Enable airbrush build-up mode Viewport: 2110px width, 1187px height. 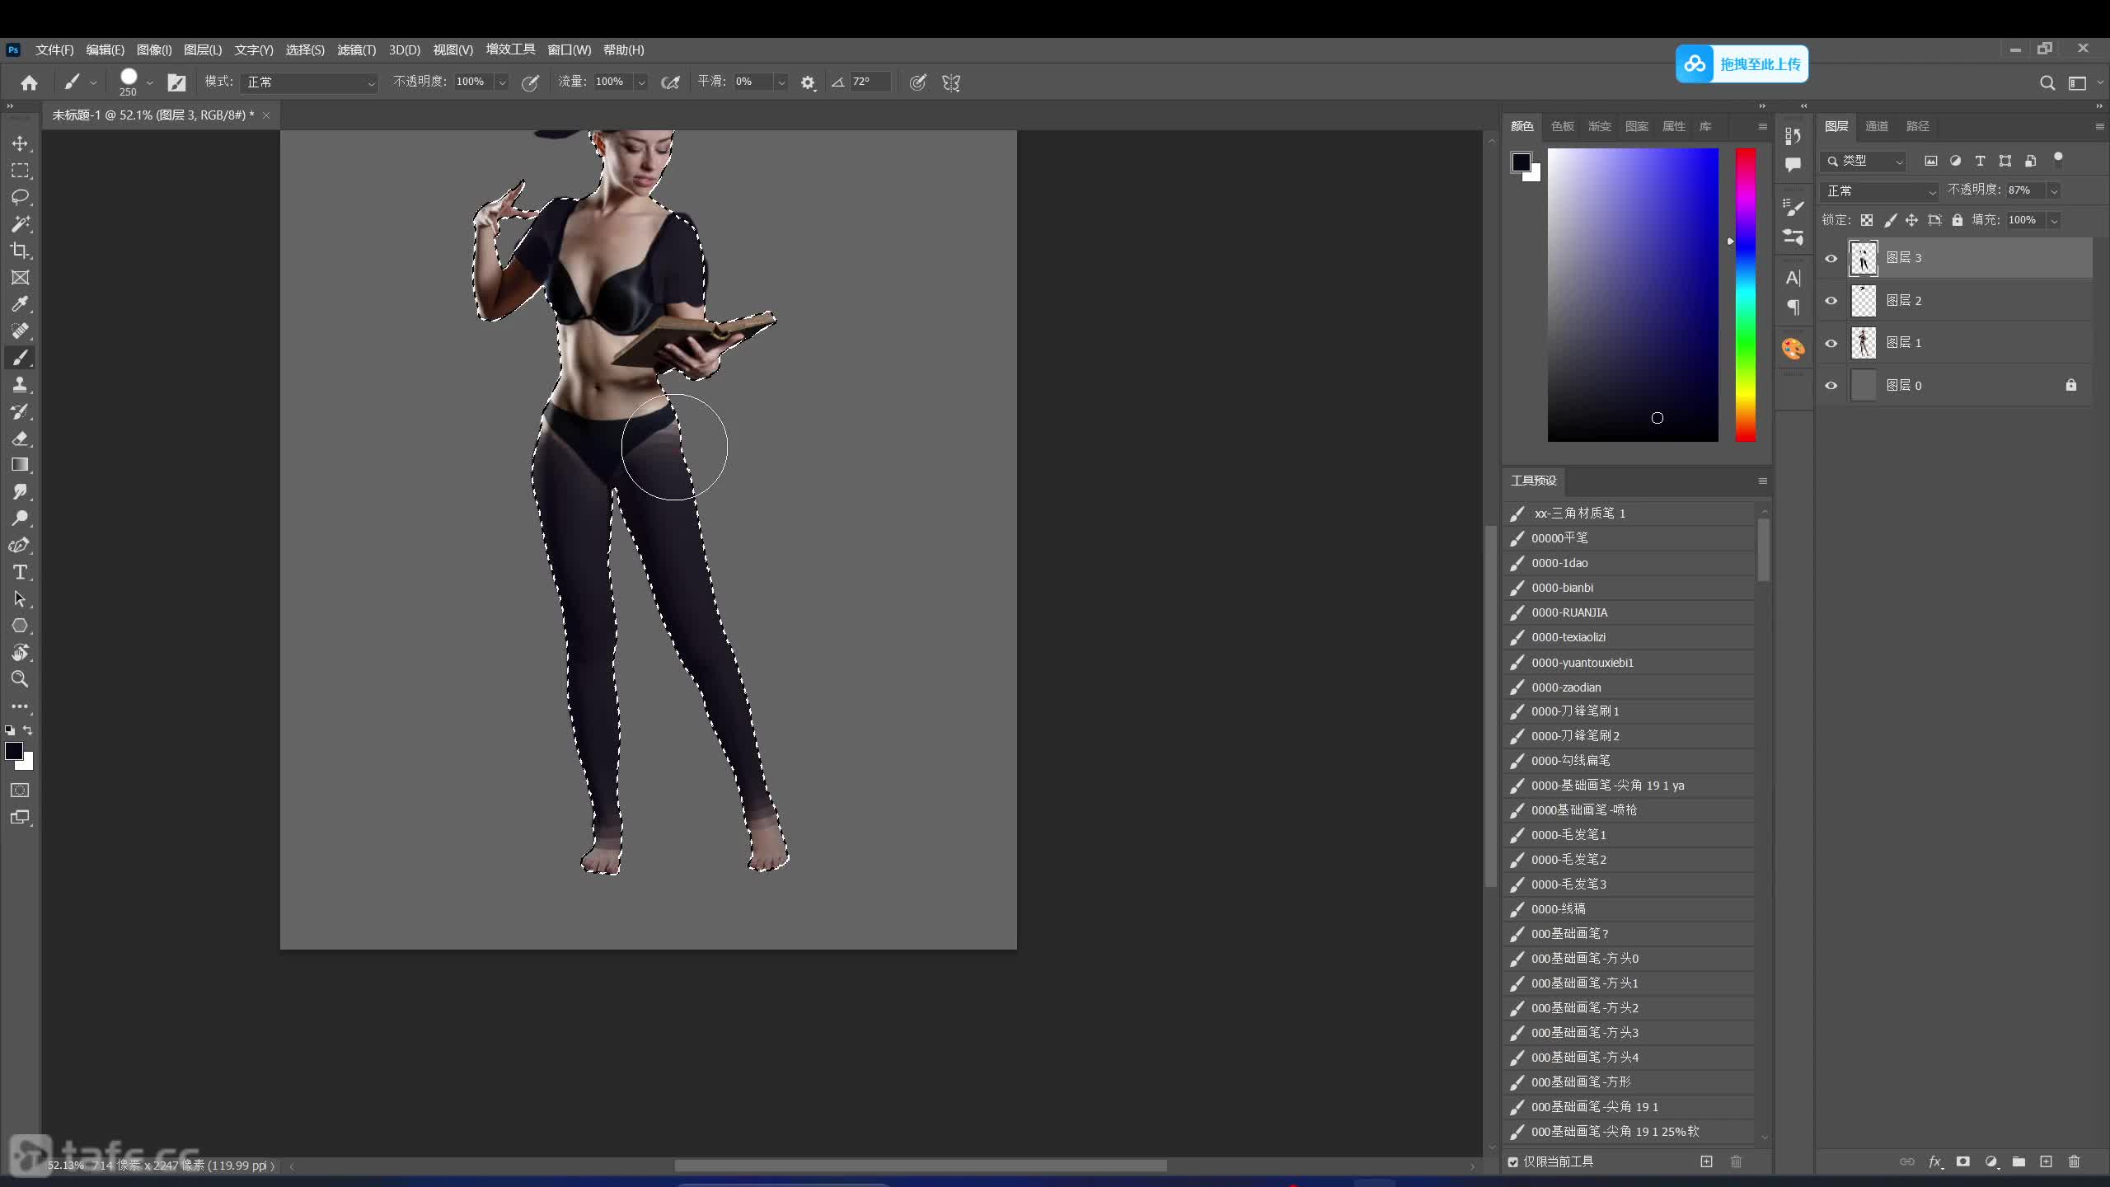pos(671,82)
